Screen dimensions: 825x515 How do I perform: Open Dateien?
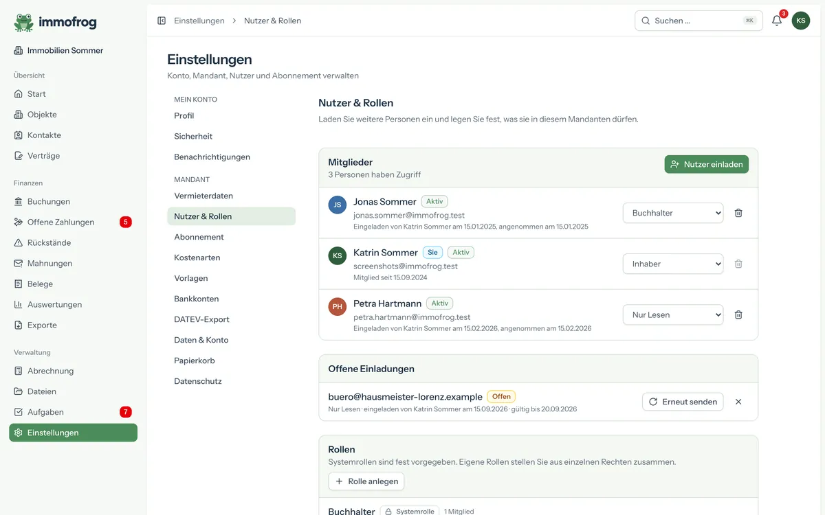coord(73,391)
